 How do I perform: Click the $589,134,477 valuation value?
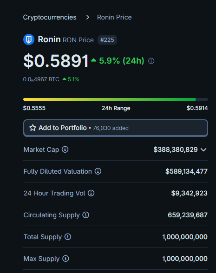click(x=186, y=171)
